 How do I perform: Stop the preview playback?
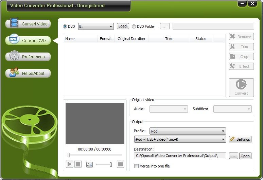pos(78,164)
